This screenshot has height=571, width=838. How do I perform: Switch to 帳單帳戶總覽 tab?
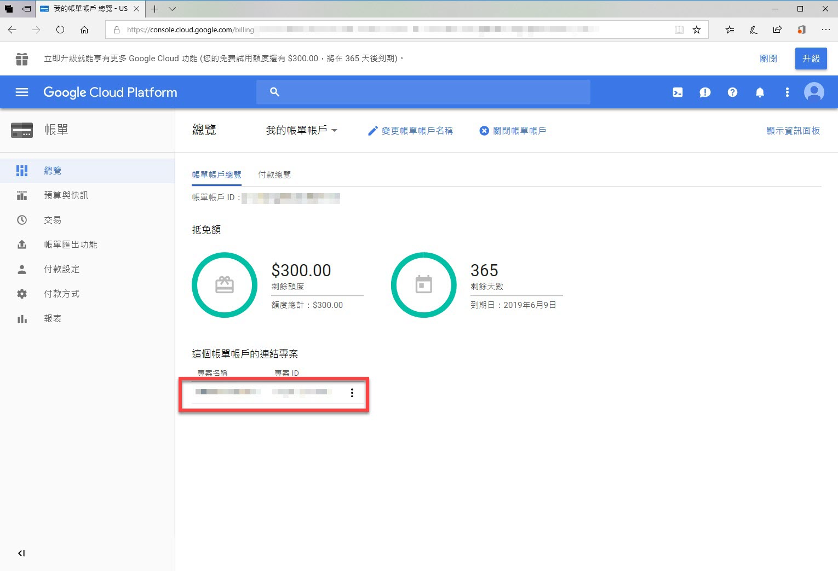[216, 175]
